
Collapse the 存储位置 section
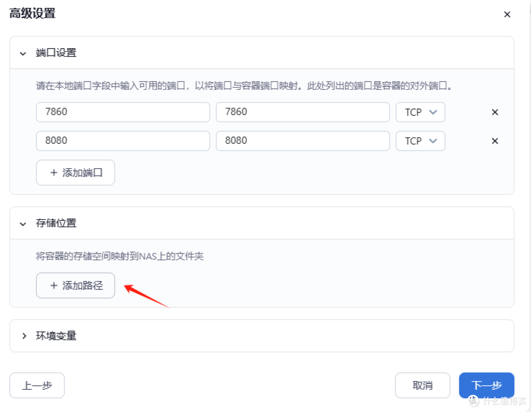23,224
